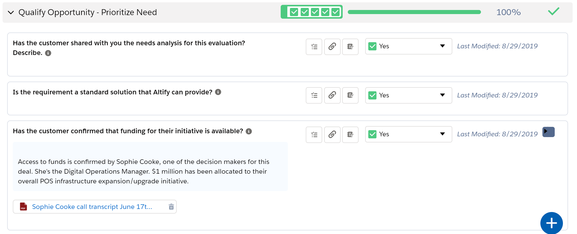Image resolution: width=577 pixels, height=234 pixels.
Task: Open Yes dropdown for needs analysis question
Action: click(409, 46)
